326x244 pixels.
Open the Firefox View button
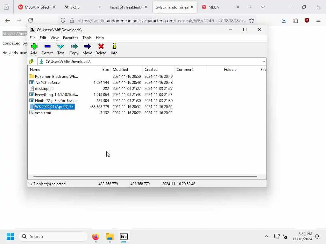pyautogui.click(x=6, y=7)
